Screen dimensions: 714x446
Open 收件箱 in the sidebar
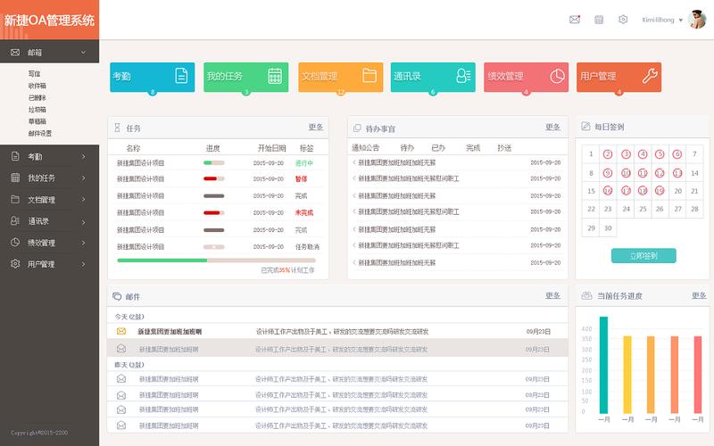coord(37,86)
